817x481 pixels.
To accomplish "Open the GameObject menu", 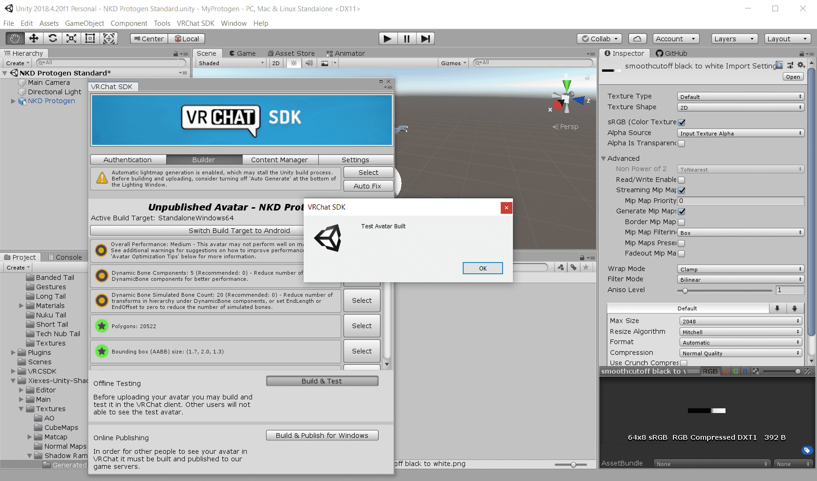I will click(x=84, y=23).
